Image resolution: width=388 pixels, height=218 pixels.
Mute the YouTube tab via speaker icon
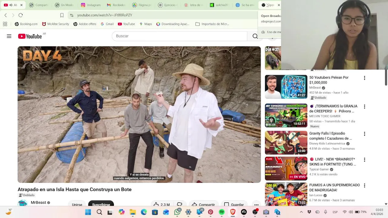[x=11, y=5]
